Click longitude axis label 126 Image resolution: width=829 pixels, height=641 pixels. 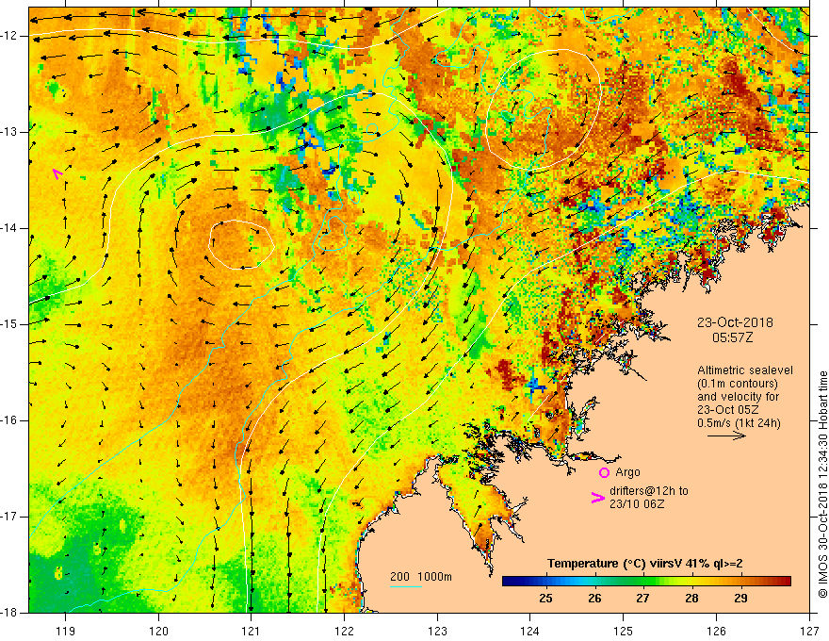(716, 631)
